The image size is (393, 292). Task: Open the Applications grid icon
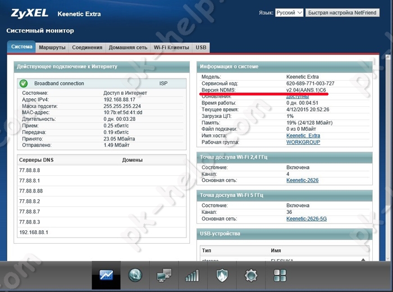coord(280,275)
